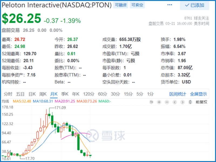Click the MA20:91.25 indicator label
The image size is (216, 162).
point(65,101)
